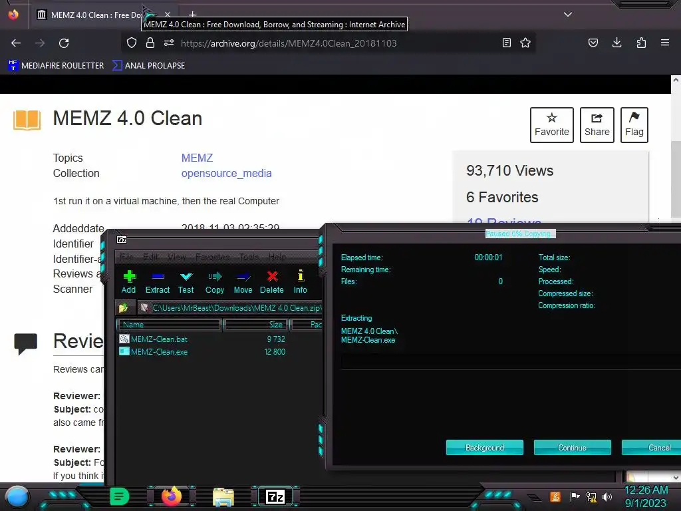Click the Share button on archive page
This screenshot has height=511, width=681.
pos(597,125)
